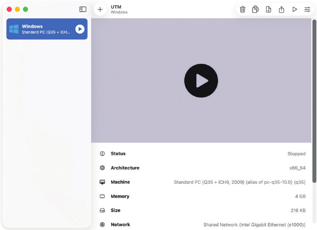The height and width of the screenshot is (230, 317).
Task: Click the x86_64 architecture value
Action: click(298, 168)
